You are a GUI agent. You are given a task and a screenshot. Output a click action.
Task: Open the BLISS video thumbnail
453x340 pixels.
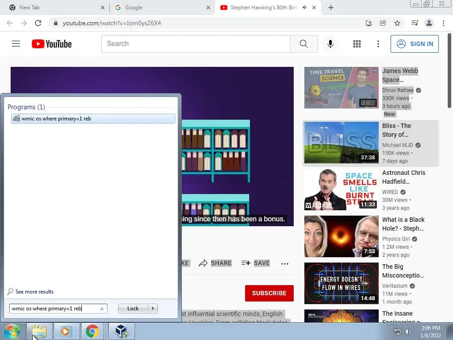pos(341,143)
